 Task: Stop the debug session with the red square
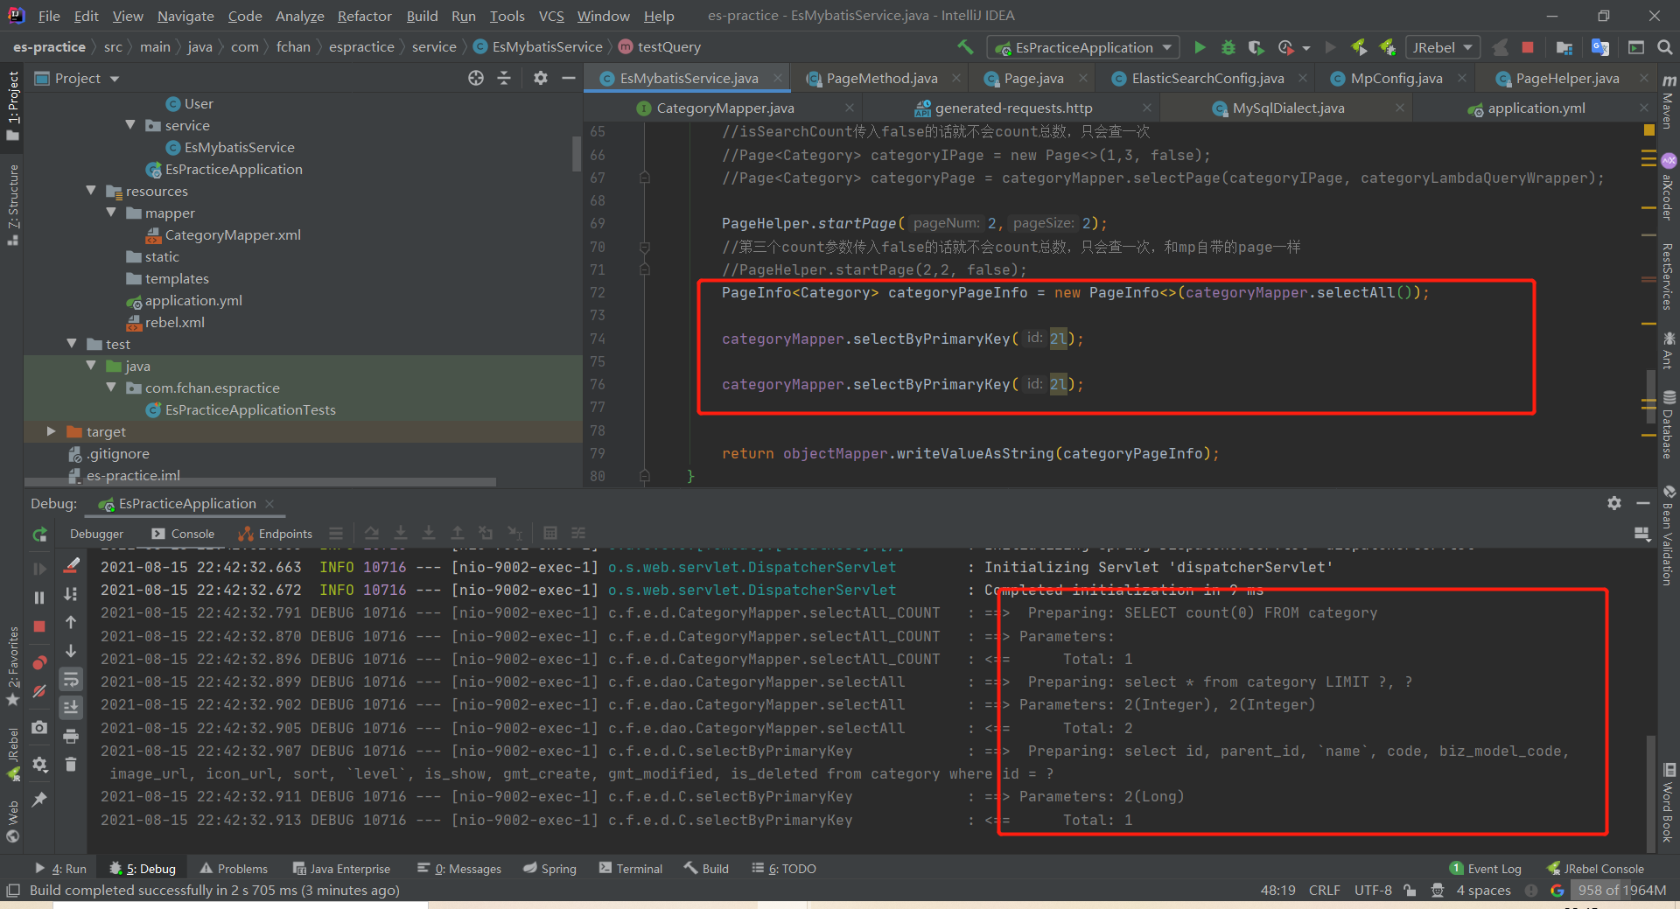click(39, 626)
